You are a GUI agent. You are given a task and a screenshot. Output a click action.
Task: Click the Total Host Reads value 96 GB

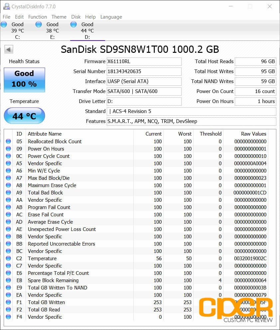coord(255,61)
